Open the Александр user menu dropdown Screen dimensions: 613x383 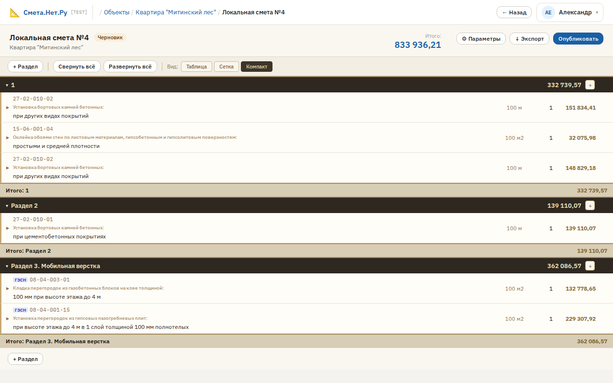(597, 12)
